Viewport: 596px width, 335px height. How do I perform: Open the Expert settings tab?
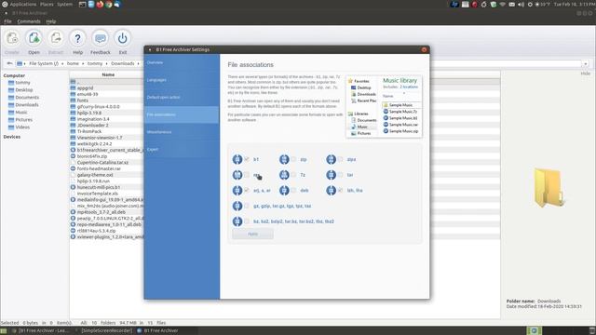[182, 150]
